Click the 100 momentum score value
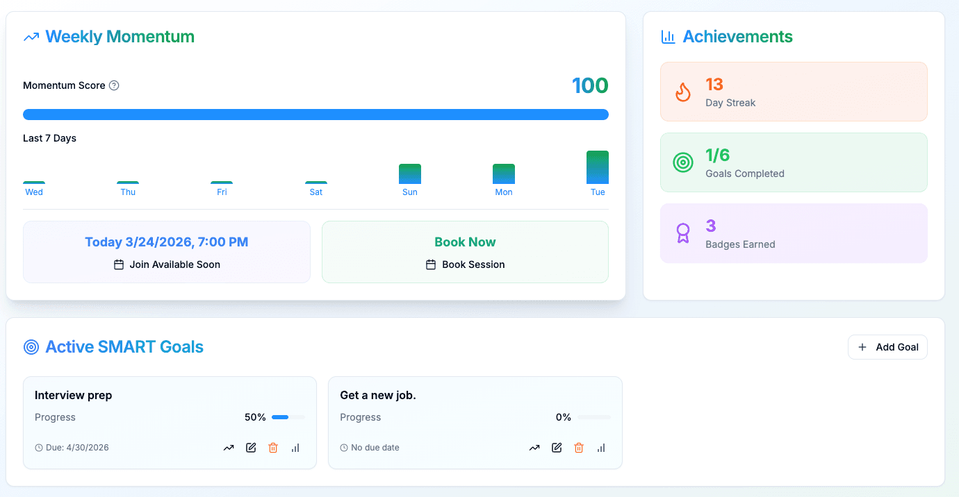The image size is (959, 497). pyautogui.click(x=590, y=86)
